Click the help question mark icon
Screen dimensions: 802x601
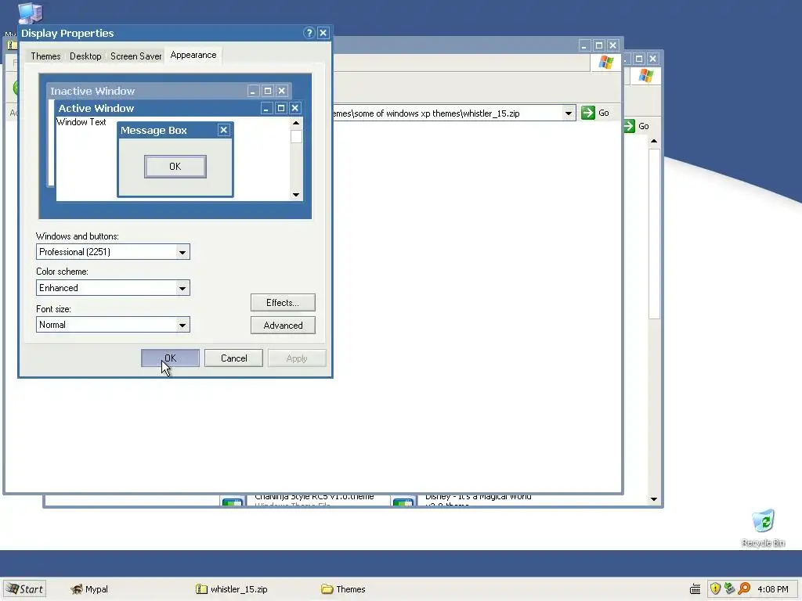coord(309,33)
